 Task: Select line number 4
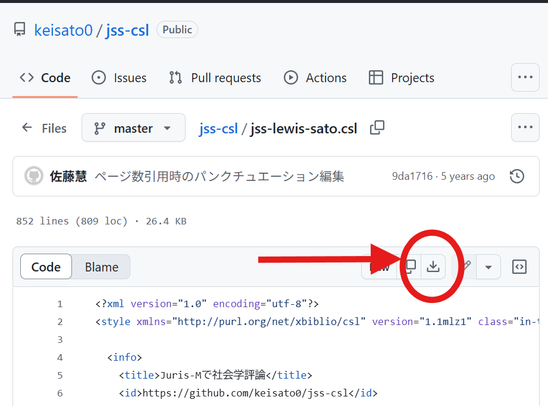[x=60, y=357]
